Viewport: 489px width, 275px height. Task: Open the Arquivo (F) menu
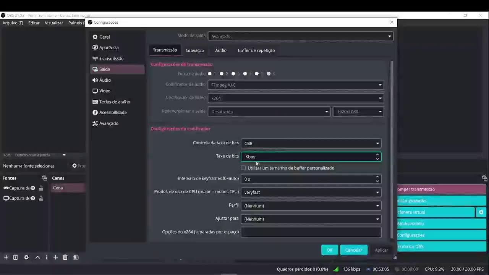(x=13, y=23)
